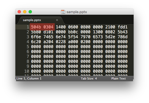
Task: Click hex value 6f6e on line 3
Action: click(36, 37)
